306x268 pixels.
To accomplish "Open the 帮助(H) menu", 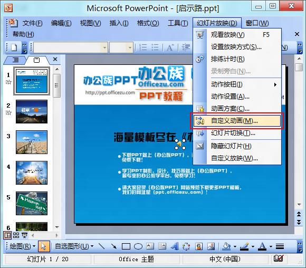I will [x=23, y=34].
